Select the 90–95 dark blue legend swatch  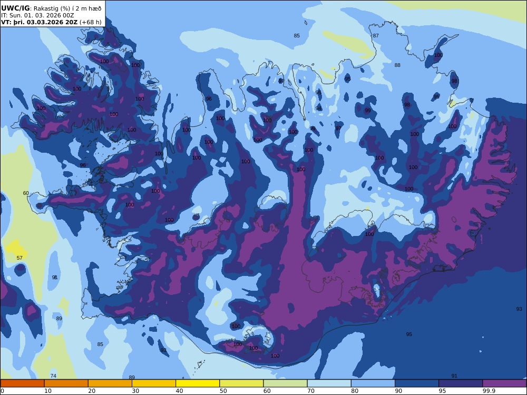[417, 383]
